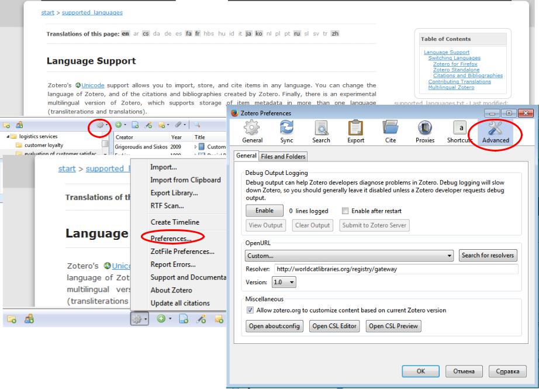Click the Search for resolvers button
This screenshot has height=389, width=539.
pos(488,255)
